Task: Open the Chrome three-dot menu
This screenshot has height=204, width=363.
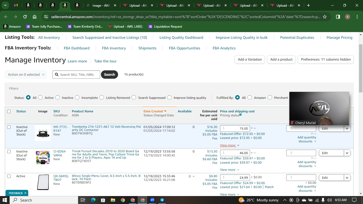Action: tap(357, 17)
